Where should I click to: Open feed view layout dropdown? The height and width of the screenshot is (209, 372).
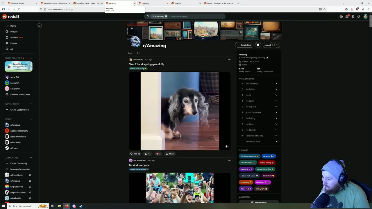tap(139, 53)
